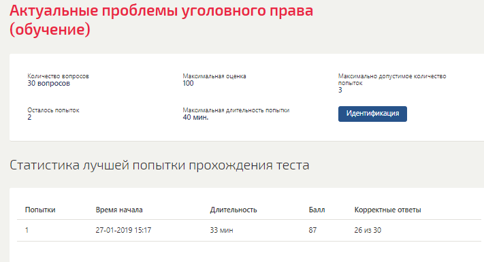Click the Время начала column header
This screenshot has height=262, width=484.
(x=119, y=210)
